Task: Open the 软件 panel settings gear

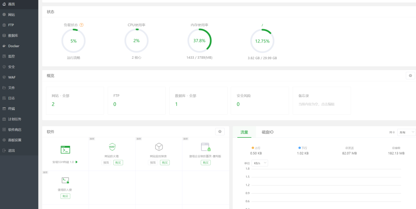Action: click(220, 132)
